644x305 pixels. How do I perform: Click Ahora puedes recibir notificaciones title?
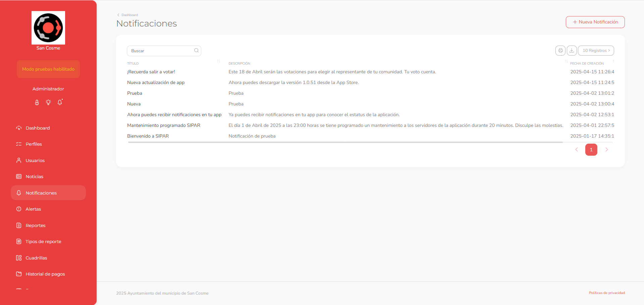(174, 115)
